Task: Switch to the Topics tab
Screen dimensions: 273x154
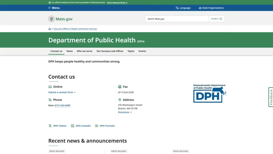Action: tap(131, 51)
